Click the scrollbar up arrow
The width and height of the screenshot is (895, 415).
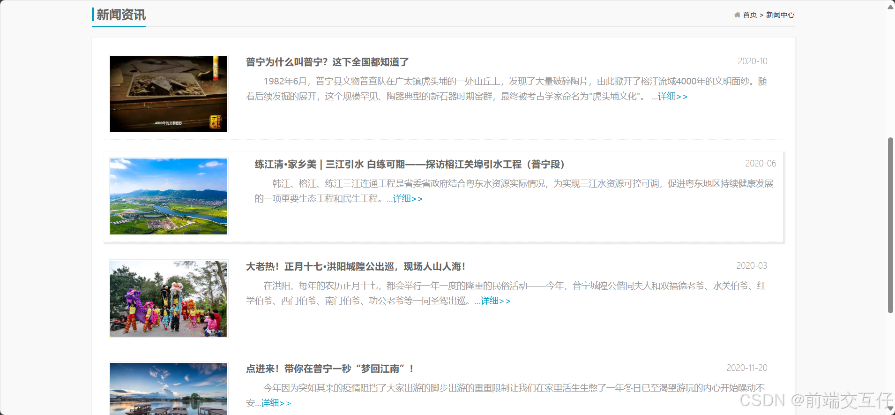[x=890, y=6]
